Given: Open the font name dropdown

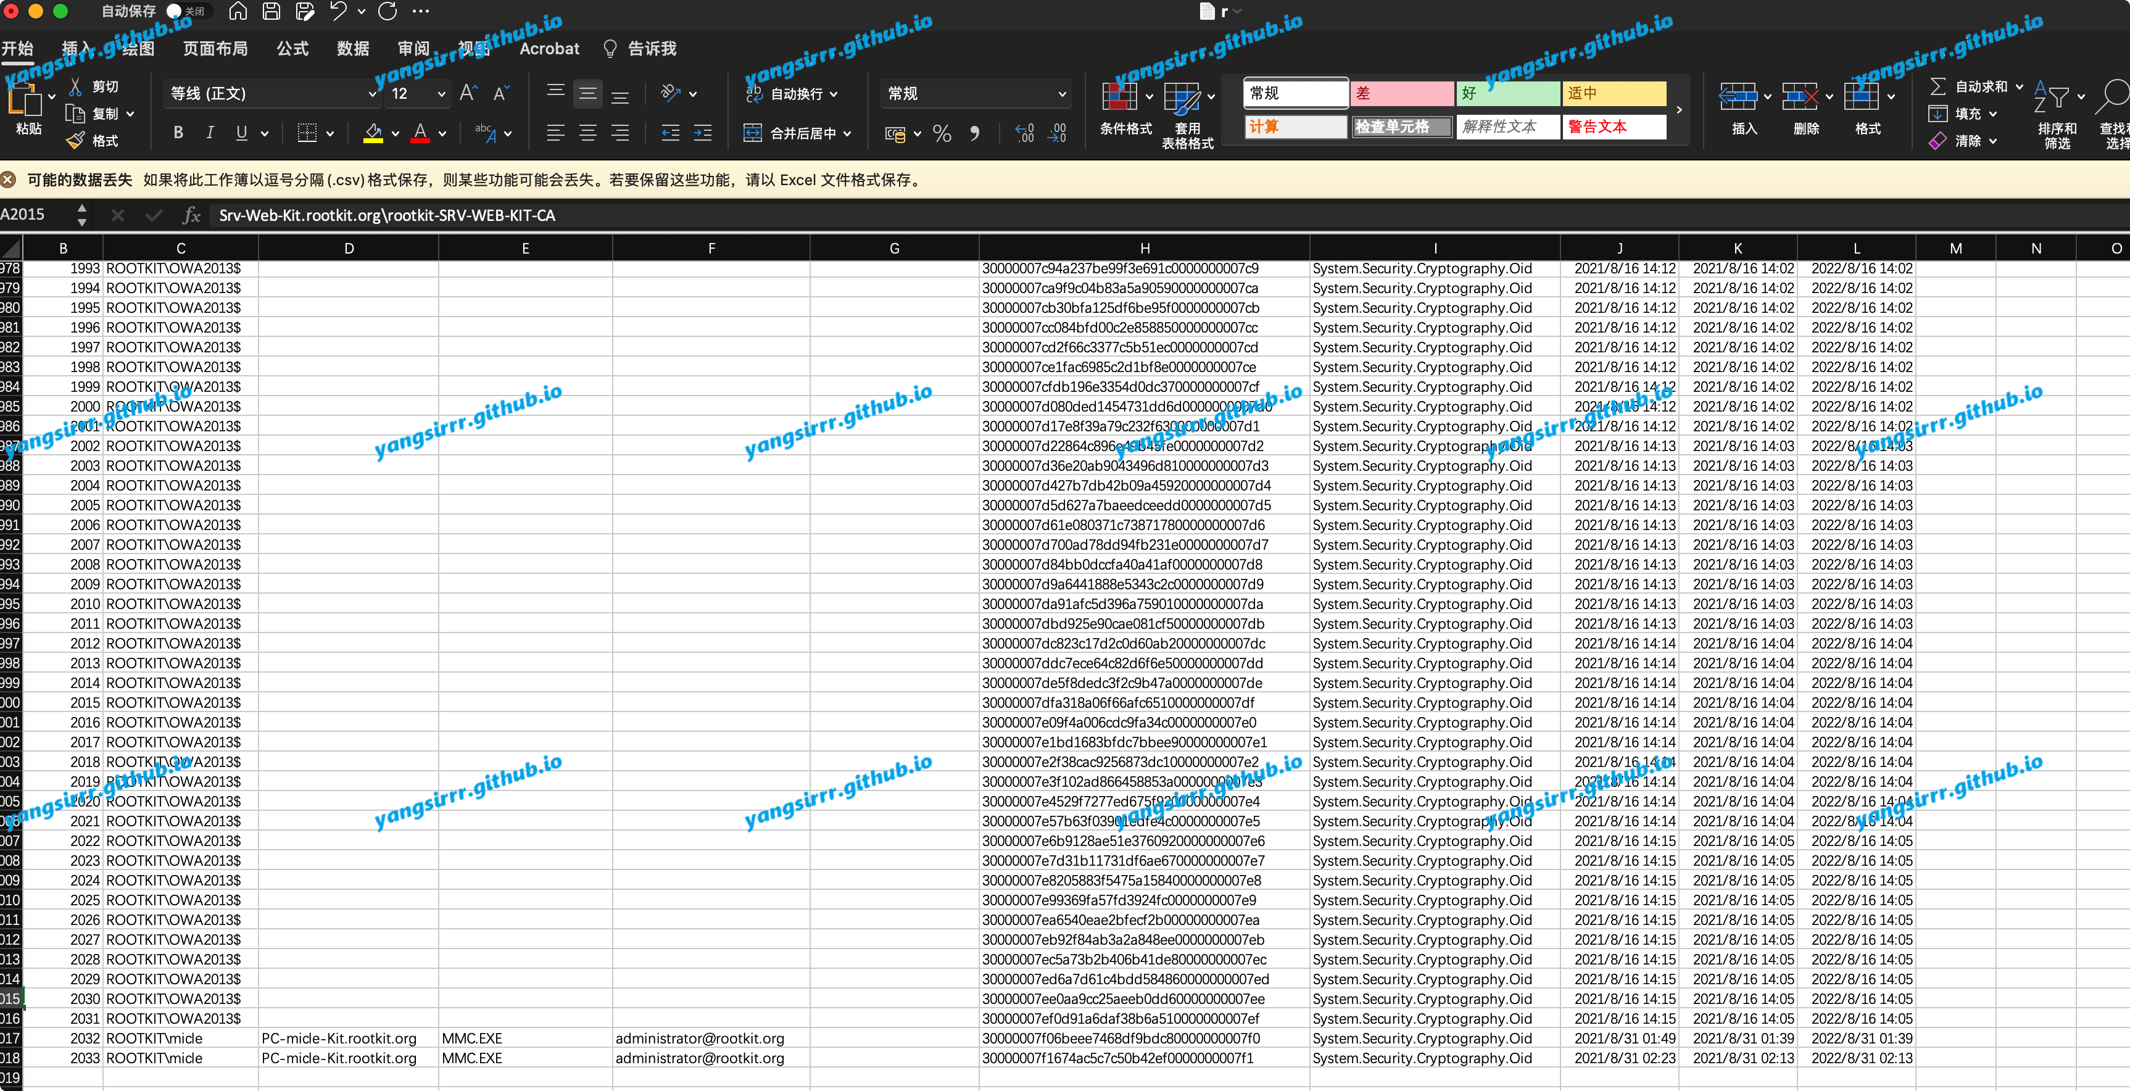Looking at the screenshot, I should point(371,94).
